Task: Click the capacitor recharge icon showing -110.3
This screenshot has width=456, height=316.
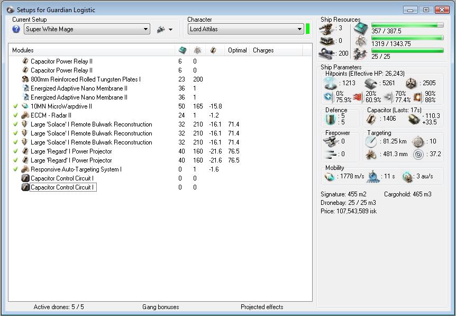Action: coord(414,119)
